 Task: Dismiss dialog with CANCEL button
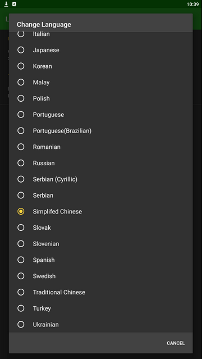176,343
